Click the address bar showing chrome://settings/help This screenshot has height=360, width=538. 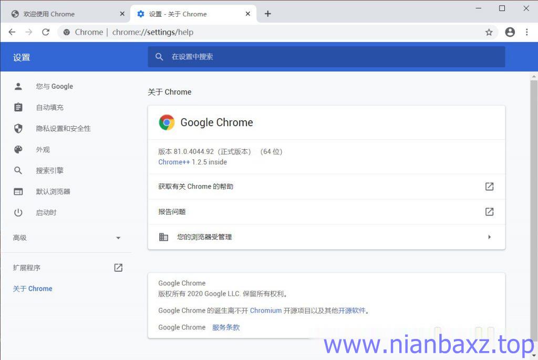point(278,32)
